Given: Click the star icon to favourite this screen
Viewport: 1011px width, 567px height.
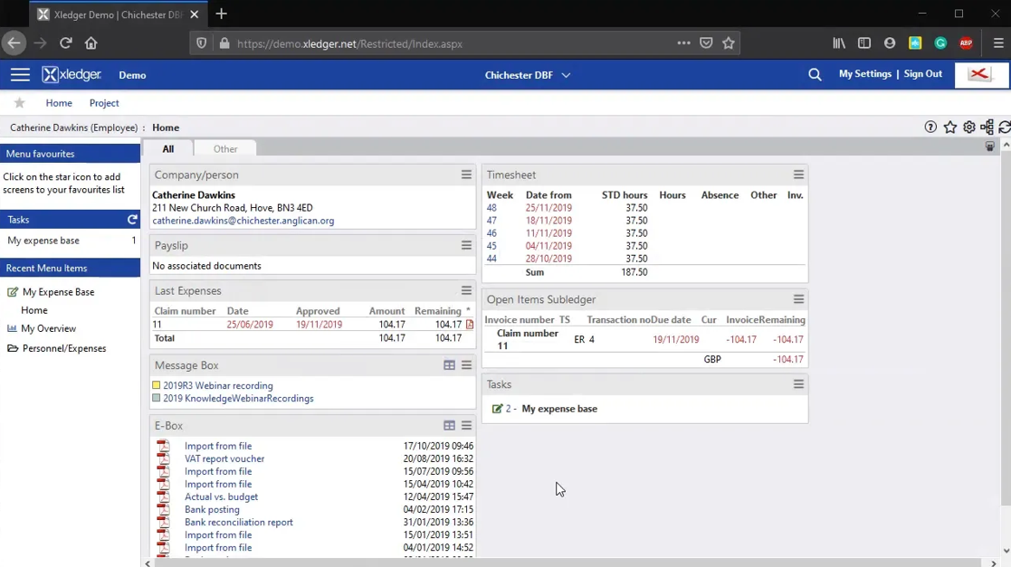Looking at the screenshot, I should tap(949, 127).
